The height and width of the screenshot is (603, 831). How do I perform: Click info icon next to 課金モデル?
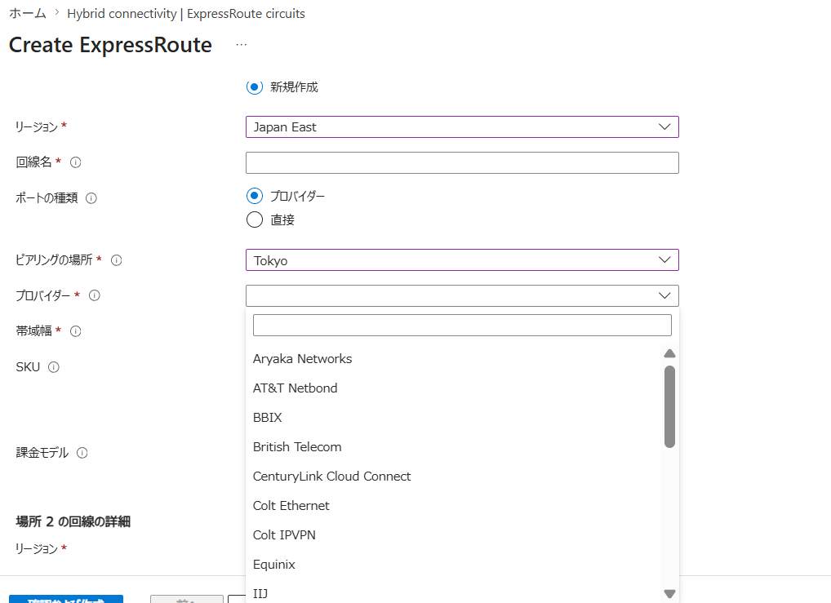point(82,453)
